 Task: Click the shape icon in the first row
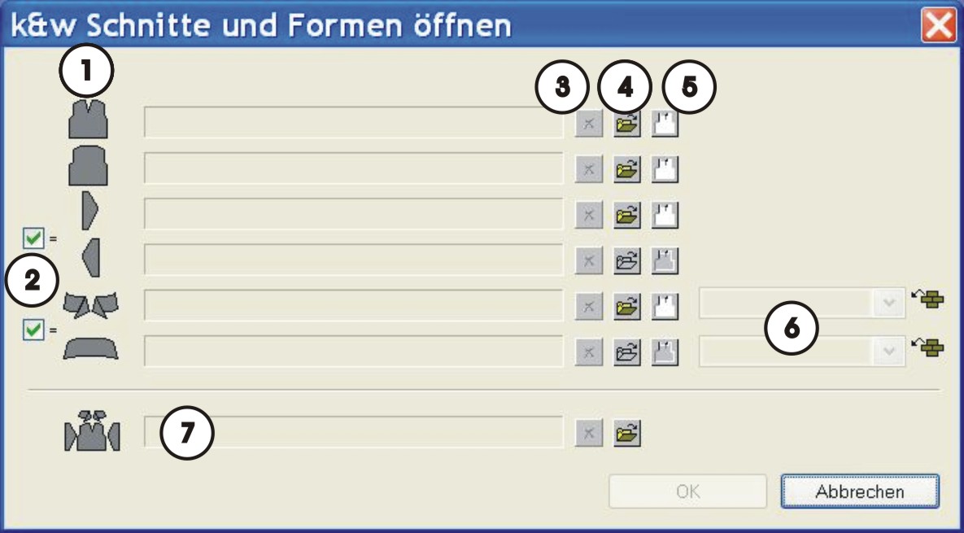coord(665,124)
